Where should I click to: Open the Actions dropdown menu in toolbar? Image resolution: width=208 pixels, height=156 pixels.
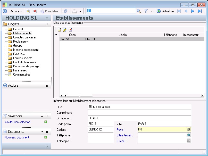(16, 11)
